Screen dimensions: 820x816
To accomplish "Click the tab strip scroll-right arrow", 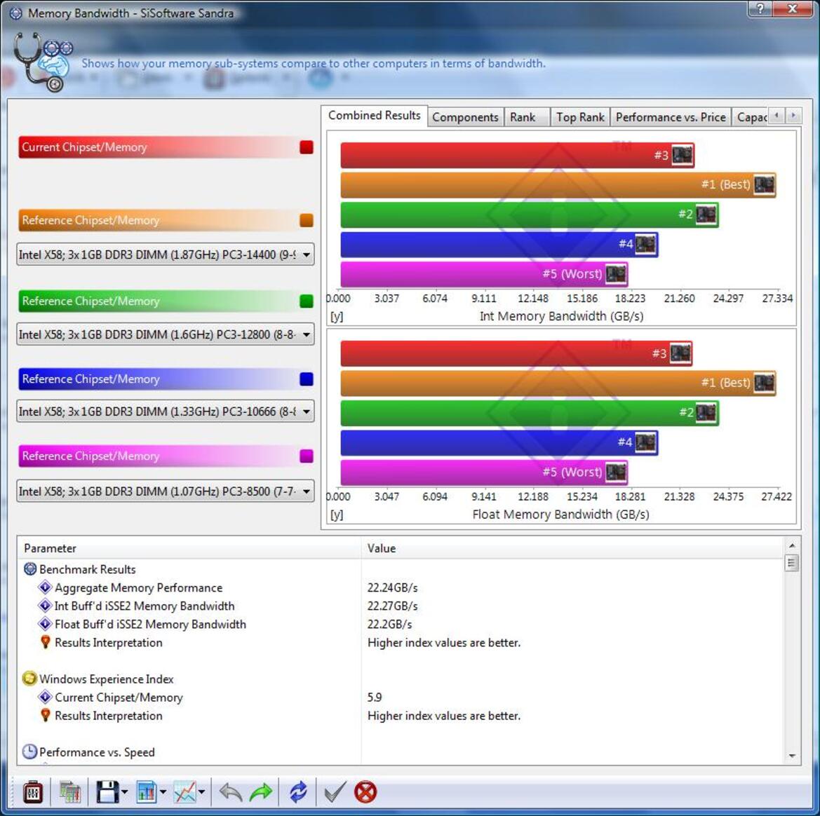I will point(793,115).
